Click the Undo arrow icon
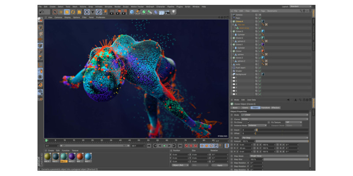 42,12
